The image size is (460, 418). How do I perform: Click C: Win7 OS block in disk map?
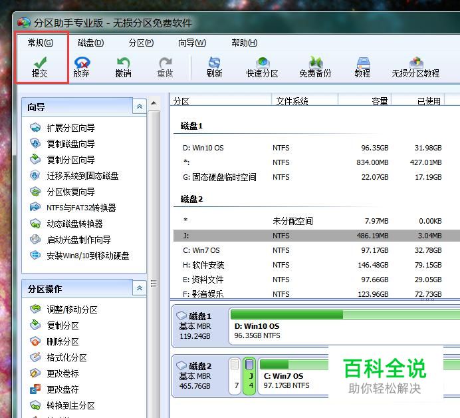click(x=293, y=376)
